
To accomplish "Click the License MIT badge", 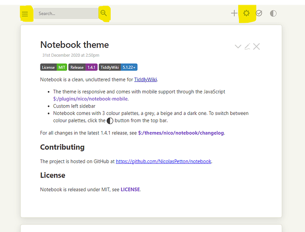I will pos(53,67).
